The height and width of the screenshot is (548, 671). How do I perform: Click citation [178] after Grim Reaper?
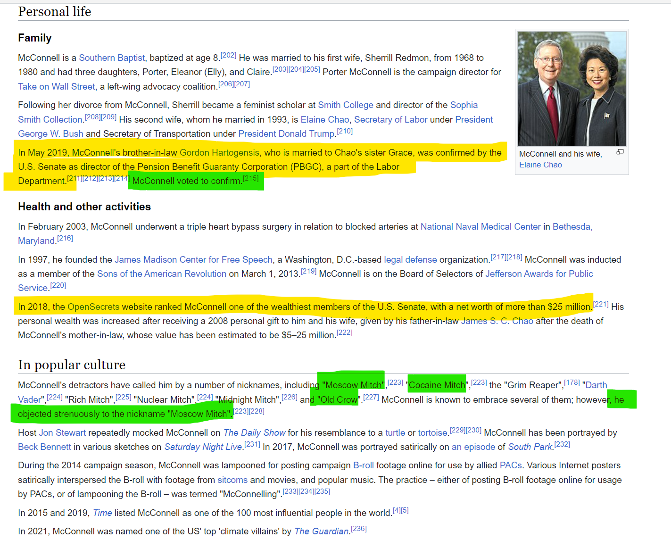pyautogui.click(x=572, y=382)
